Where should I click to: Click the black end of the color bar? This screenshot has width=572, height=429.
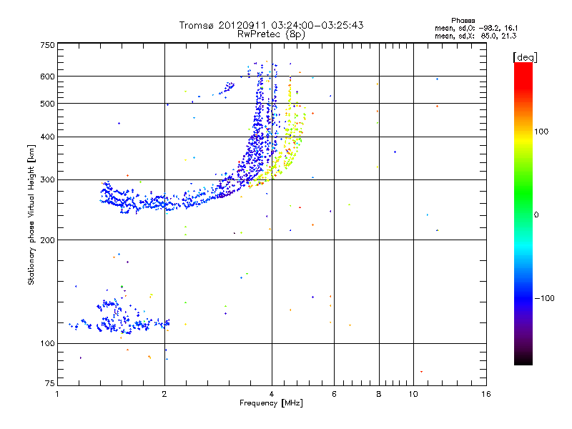coord(523,360)
